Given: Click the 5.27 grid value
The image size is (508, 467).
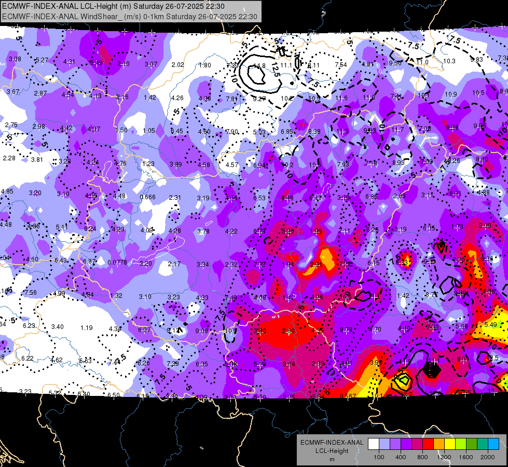Looking at the screenshot, I should click(42, 60).
